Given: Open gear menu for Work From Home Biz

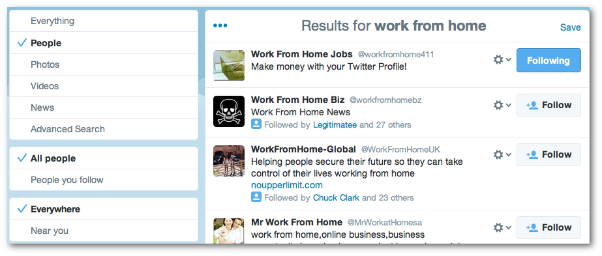Looking at the screenshot, I should (502, 105).
